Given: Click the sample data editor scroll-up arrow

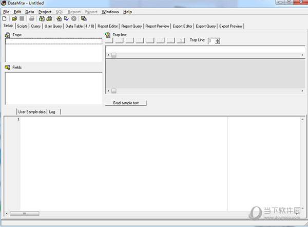Looking at the screenshot, I should click(302, 119).
